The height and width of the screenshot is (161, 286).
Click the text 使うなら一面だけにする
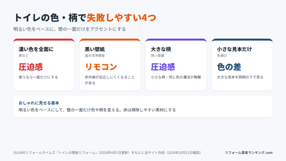[38, 77]
